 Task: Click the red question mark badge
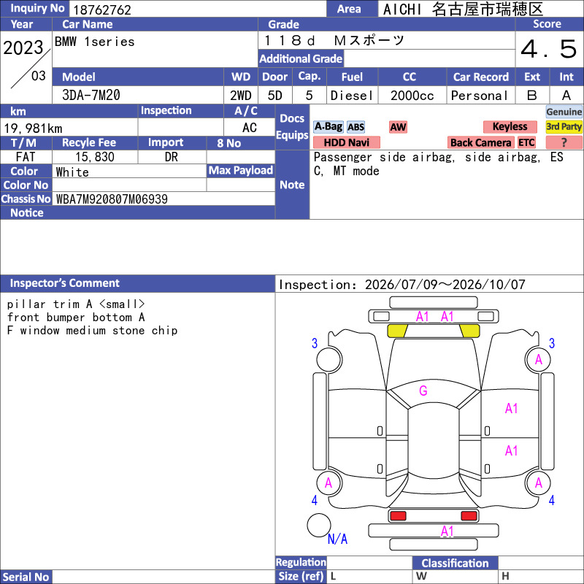[x=564, y=142]
